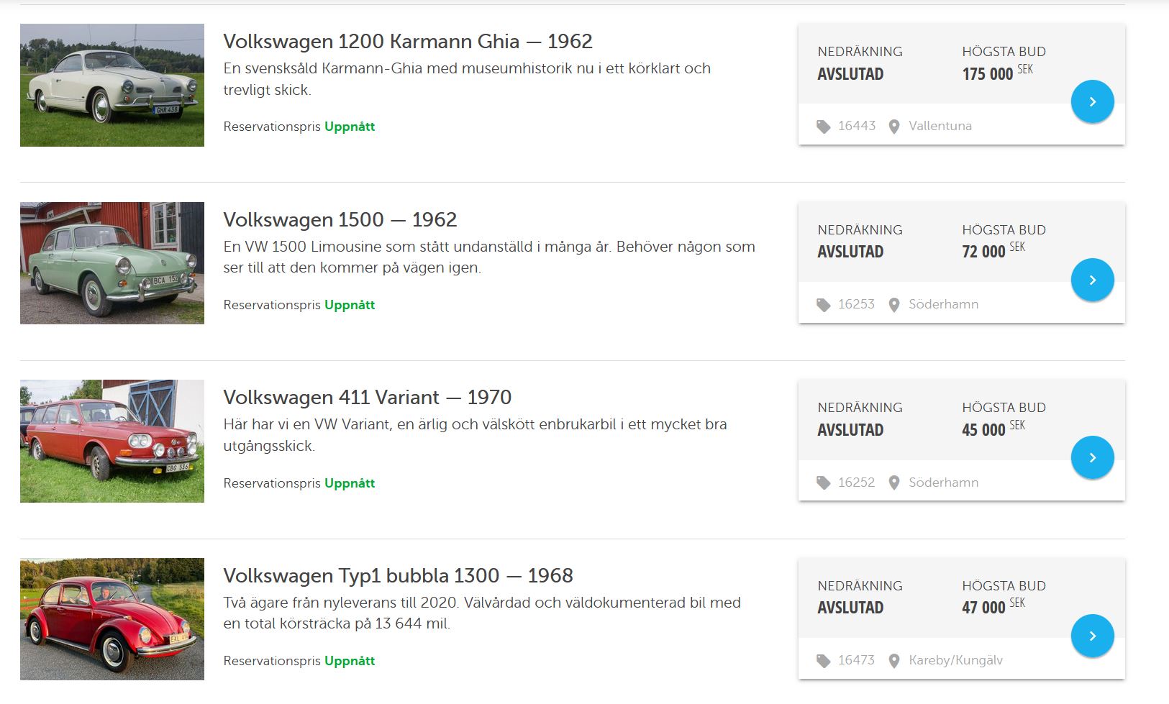1169x704 pixels.
Task: Click the blue arrow button for Karmann Ghia
Action: pyautogui.click(x=1092, y=101)
